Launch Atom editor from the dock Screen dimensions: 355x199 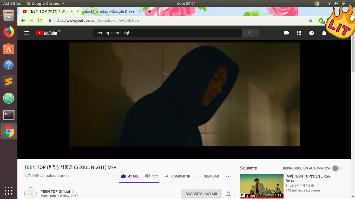[9, 98]
